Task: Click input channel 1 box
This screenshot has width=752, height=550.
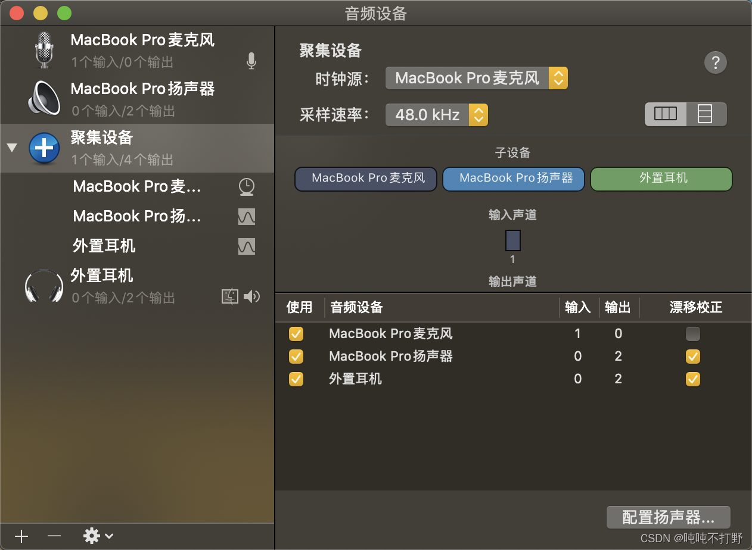Action: 513,240
